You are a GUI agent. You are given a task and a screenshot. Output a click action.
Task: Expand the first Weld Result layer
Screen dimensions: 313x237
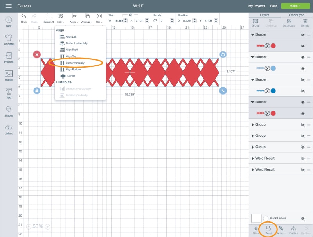tap(252, 158)
